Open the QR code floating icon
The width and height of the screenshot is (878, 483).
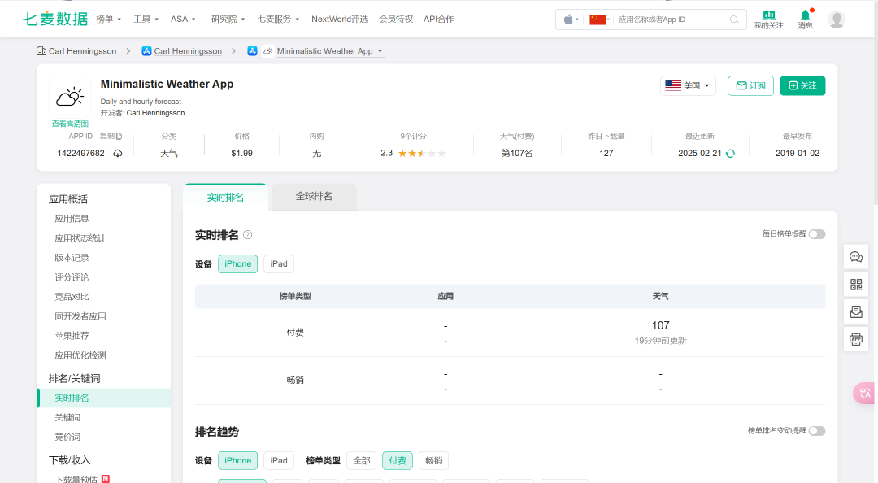click(x=856, y=285)
